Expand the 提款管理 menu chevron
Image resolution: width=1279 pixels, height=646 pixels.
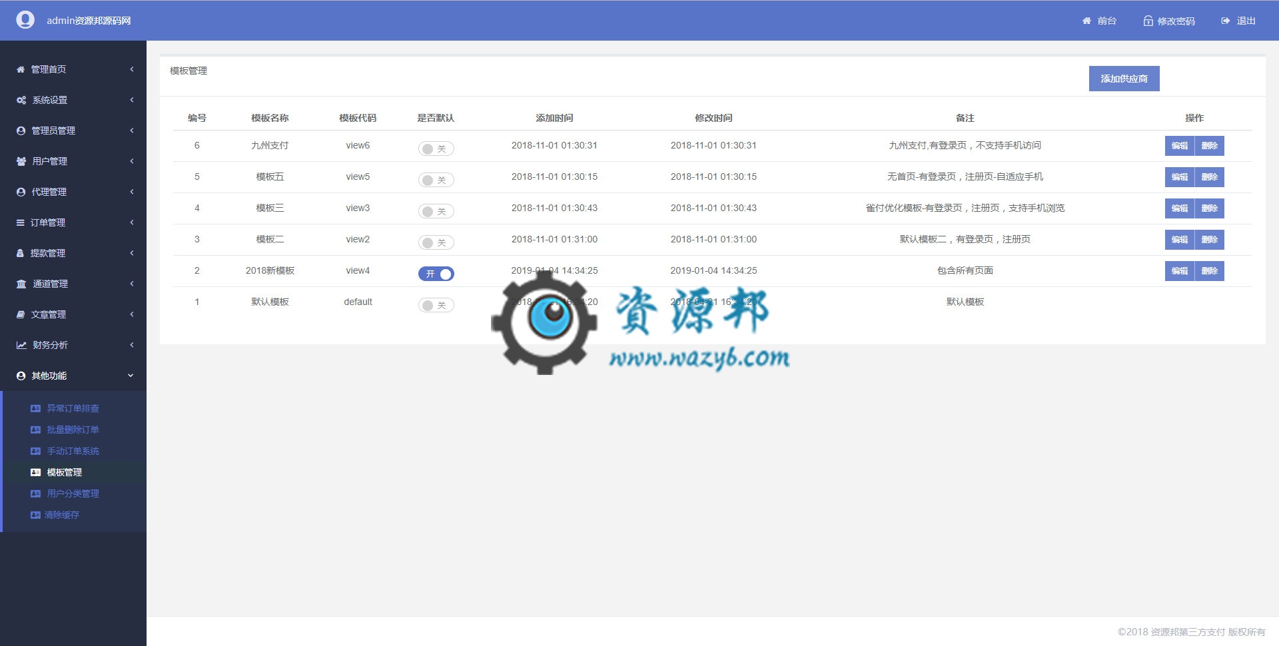click(132, 253)
